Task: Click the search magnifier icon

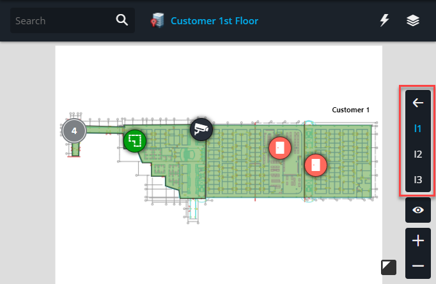Action: pyautogui.click(x=122, y=20)
